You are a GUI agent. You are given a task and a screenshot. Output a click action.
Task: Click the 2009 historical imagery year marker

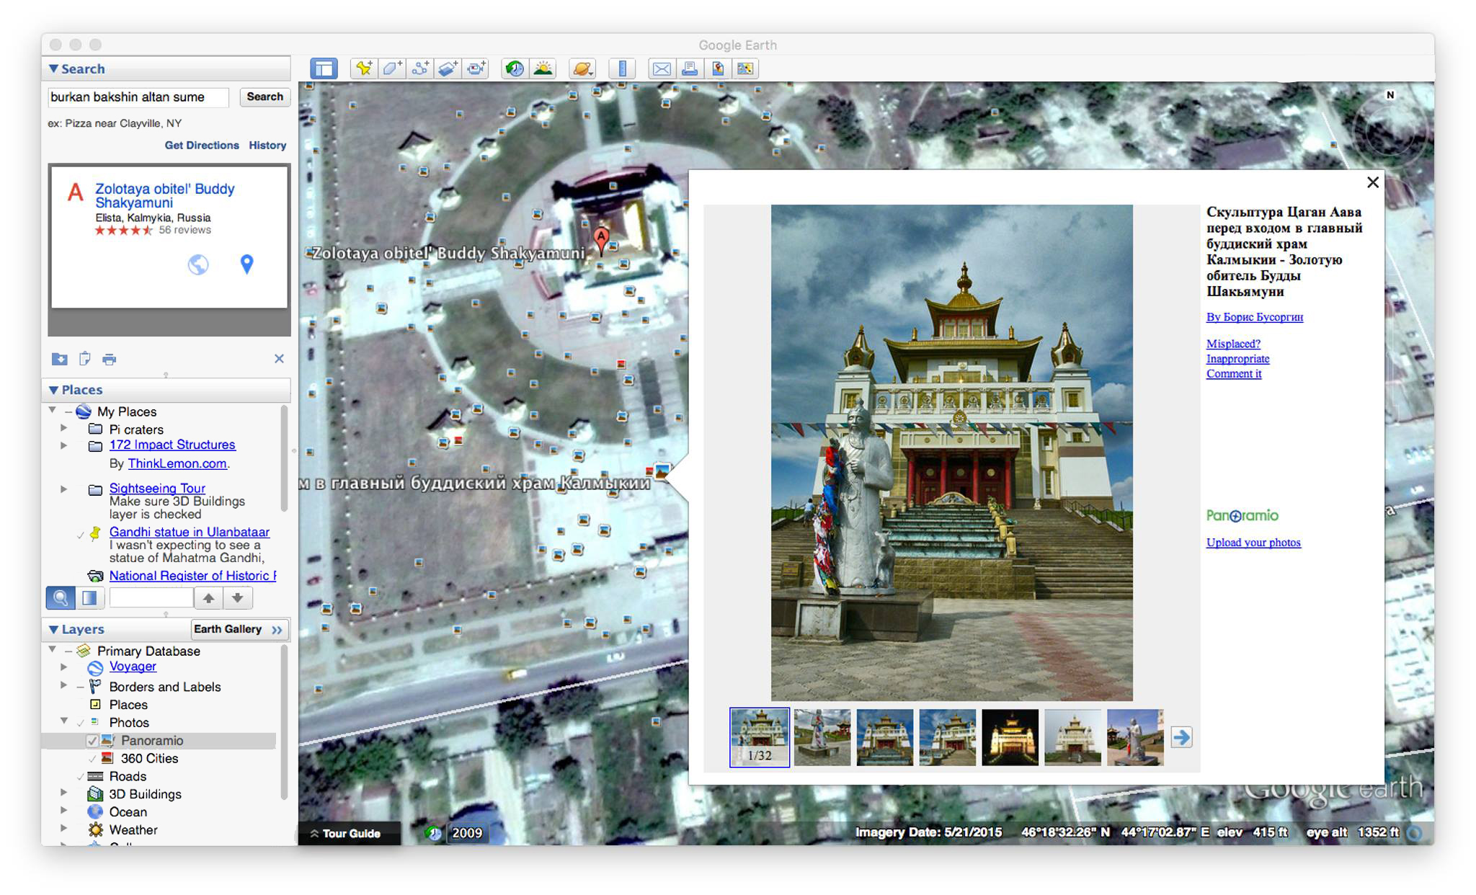pyautogui.click(x=466, y=833)
